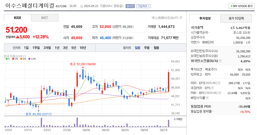257x135 pixels.
Task: Click red 20-day moving average legend marker
Action: [13, 59]
